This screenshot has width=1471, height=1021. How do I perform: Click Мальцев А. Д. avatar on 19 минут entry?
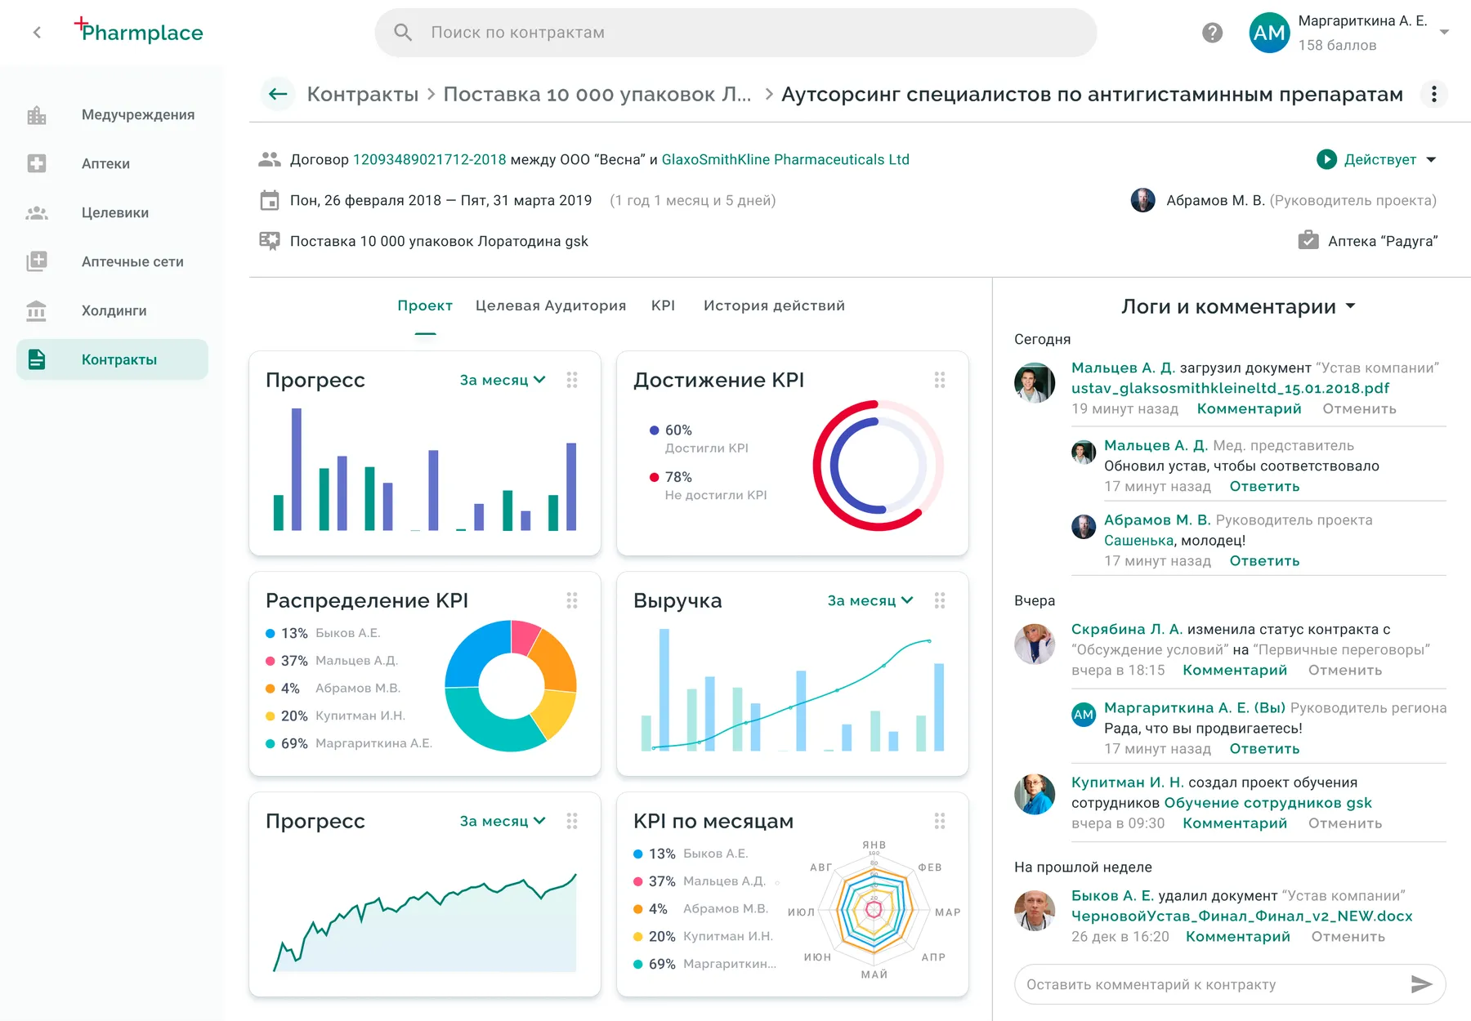pos(1035,382)
